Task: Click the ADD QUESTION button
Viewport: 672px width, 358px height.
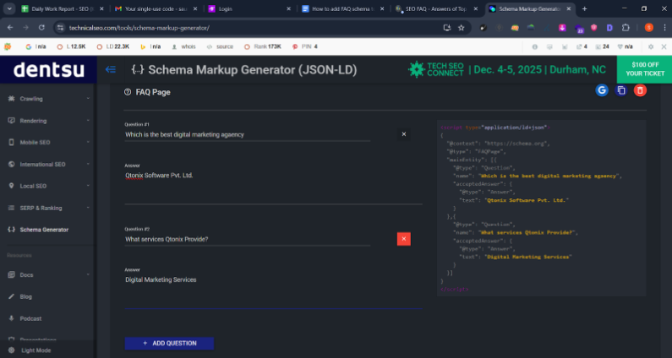Action: (169, 344)
